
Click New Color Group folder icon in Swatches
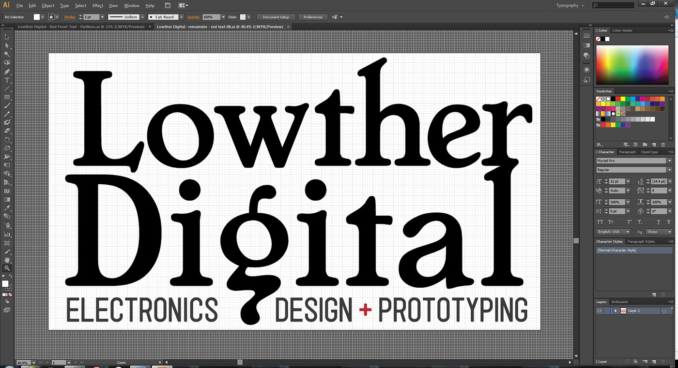tap(644, 144)
